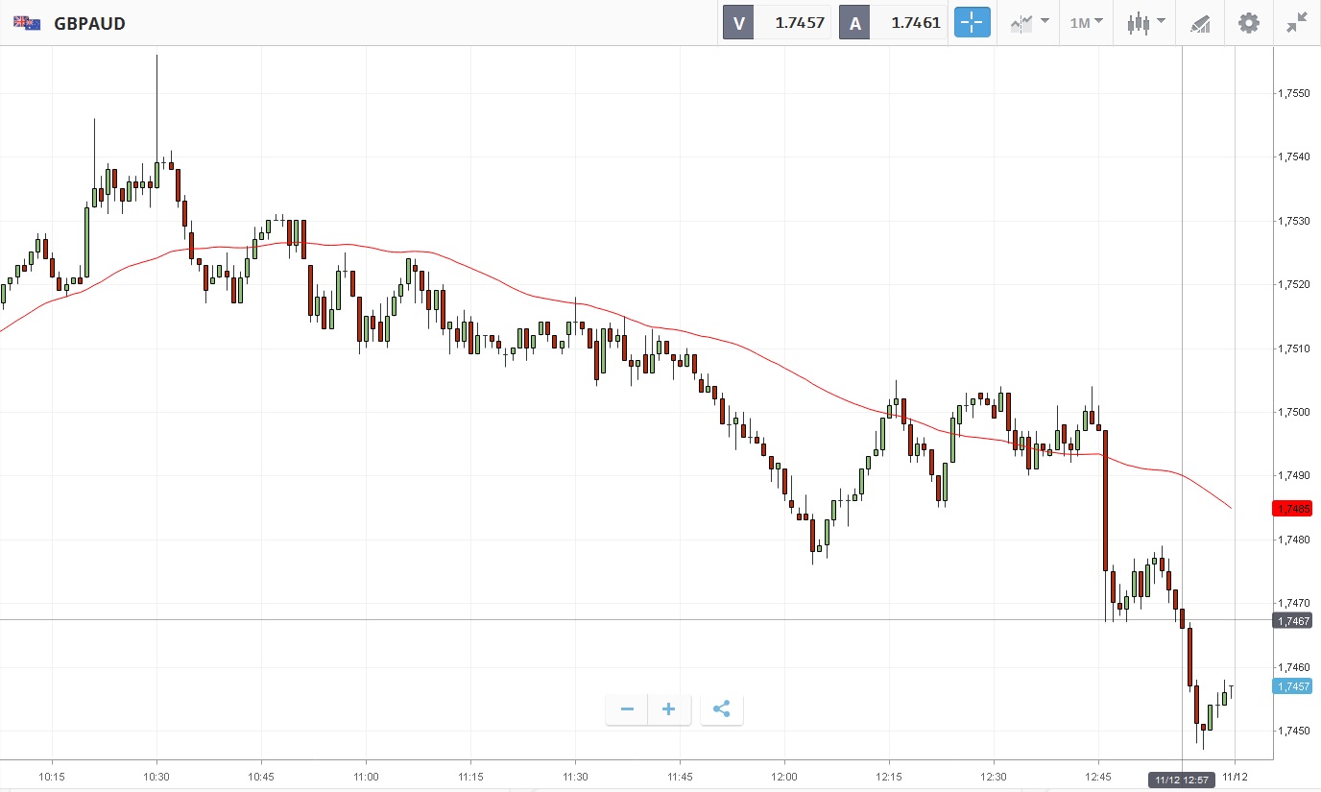Click the share chart icon
Viewport: 1321px width, 792px height.
(722, 709)
